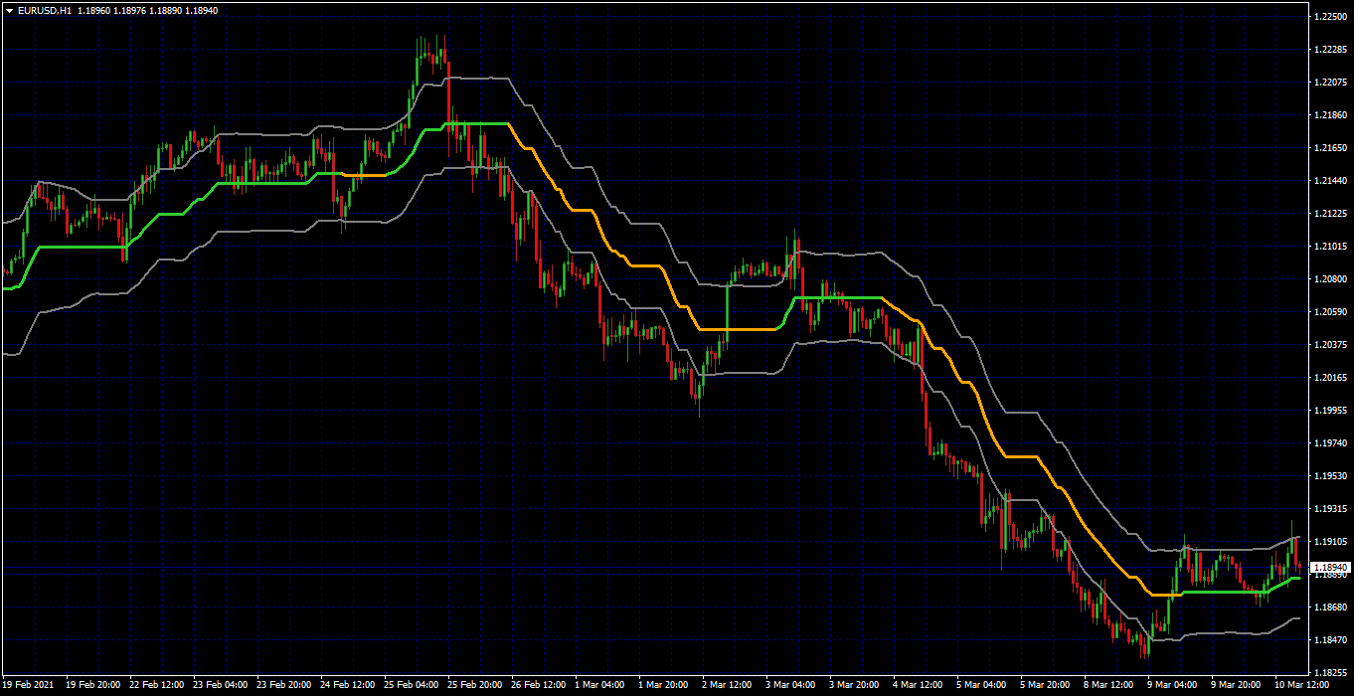Click the 1.18680 price scale label
This screenshot has width=1354, height=696.
[x=1330, y=608]
